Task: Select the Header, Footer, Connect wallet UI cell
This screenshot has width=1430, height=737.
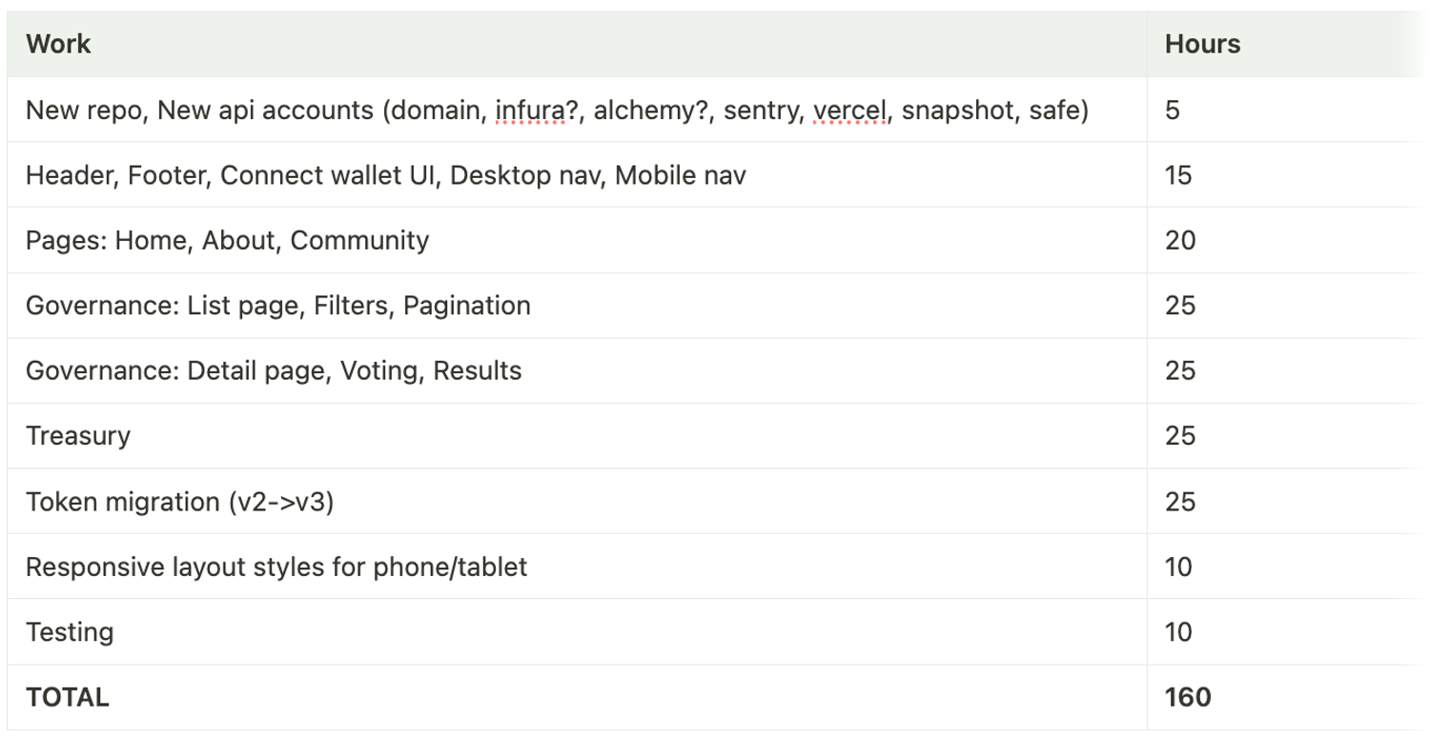Action: click(x=577, y=175)
